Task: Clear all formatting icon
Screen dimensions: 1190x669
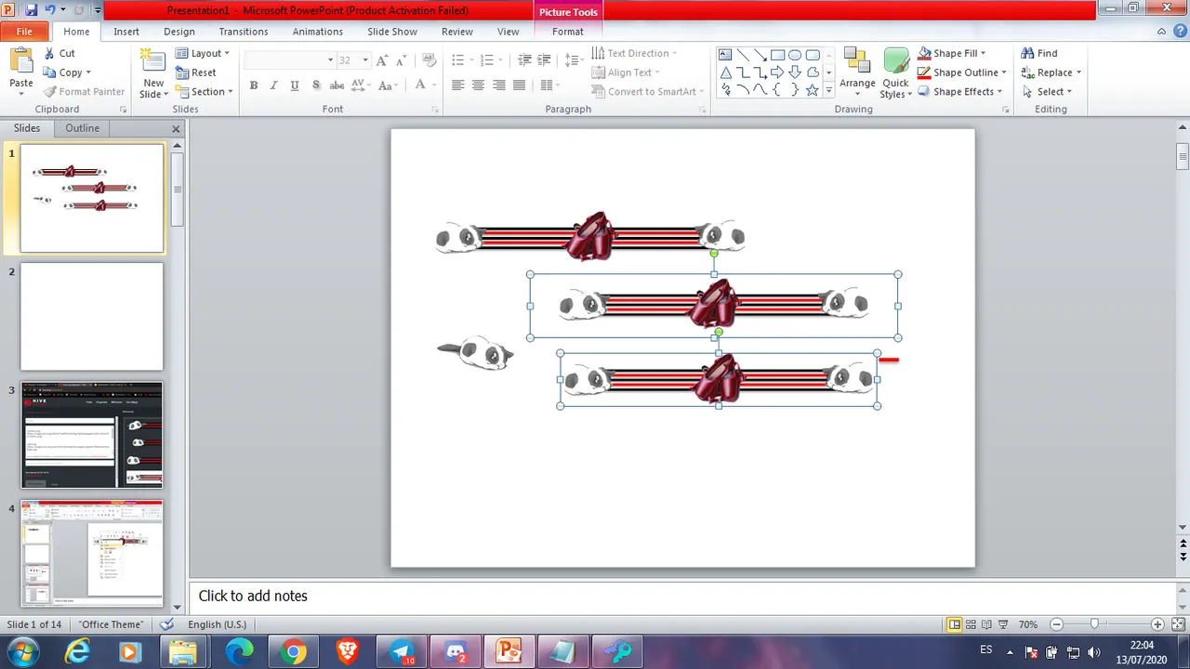Action: click(430, 59)
